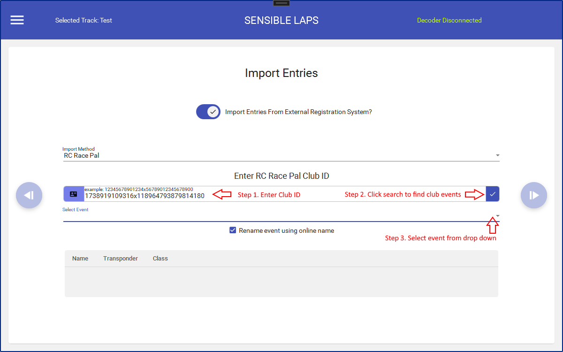The image size is (563, 352).
Task: Click the Class column header
Action: 160,259
